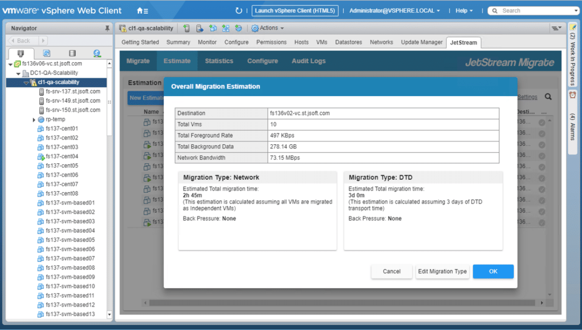
Task: Collapse the DC1-QA-Scalability datacenter node
Action: click(x=18, y=74)
